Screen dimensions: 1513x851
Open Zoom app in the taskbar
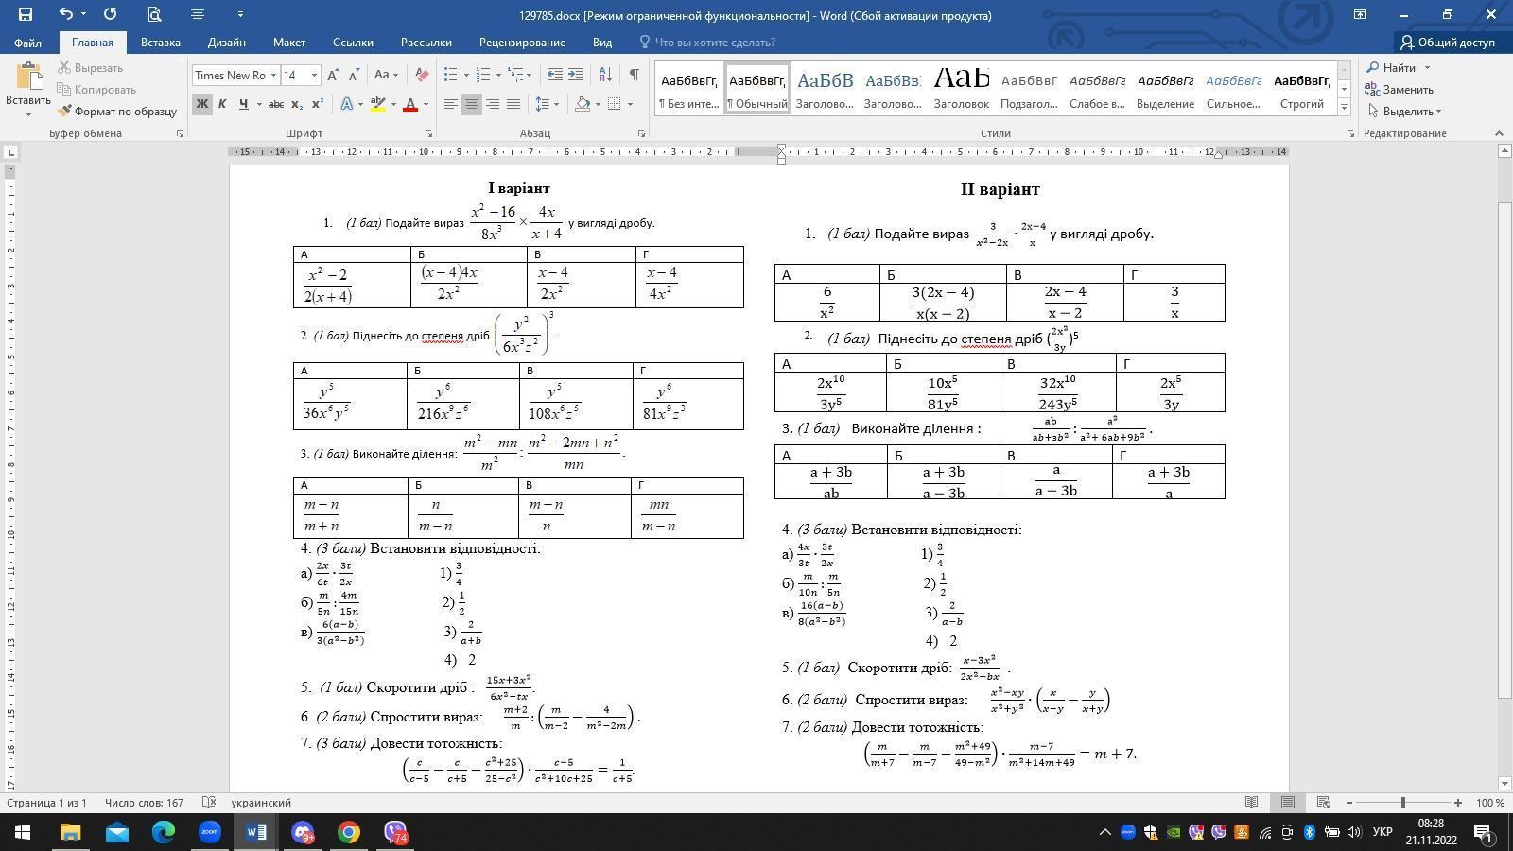[x=210, y=832]
